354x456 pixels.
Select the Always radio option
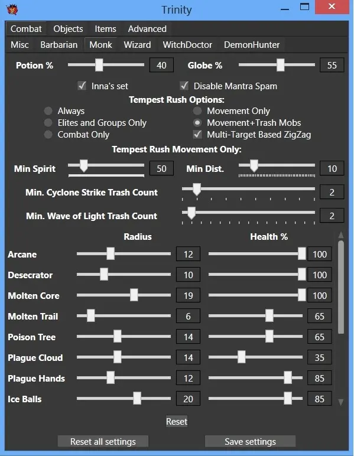48,111
